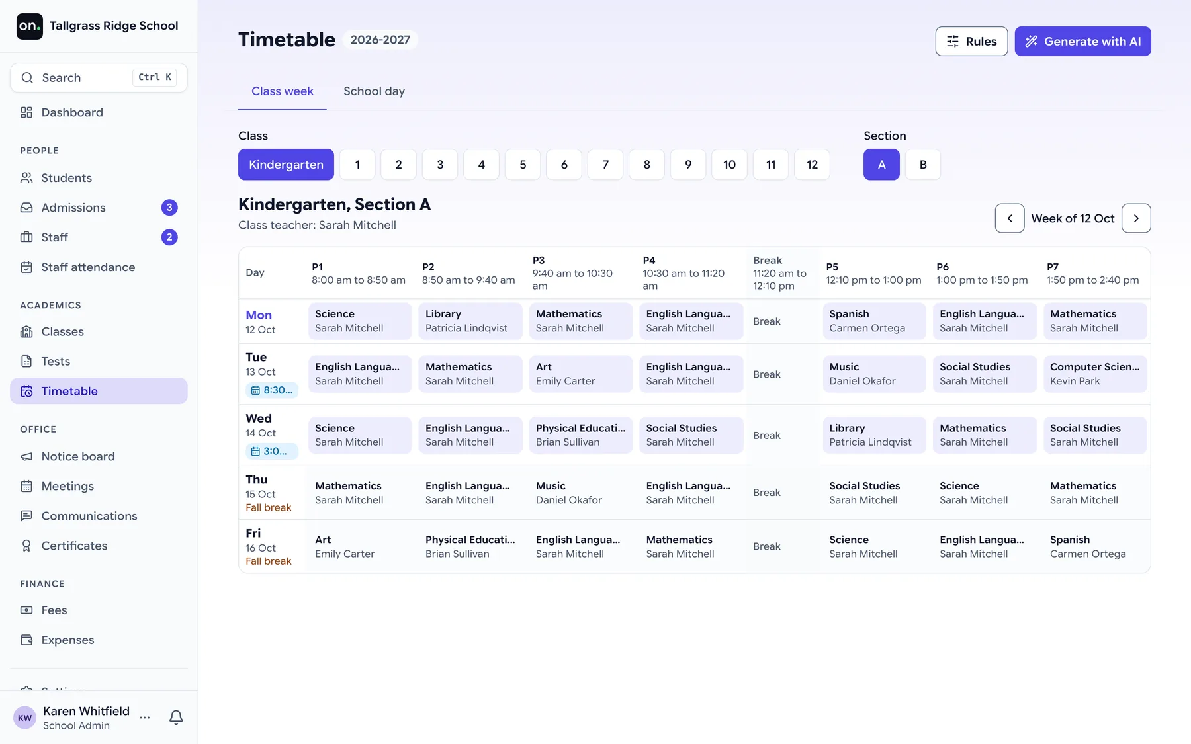Select class 8
The height and width of the screenshot is (744, 1191).
click(646, 165)
